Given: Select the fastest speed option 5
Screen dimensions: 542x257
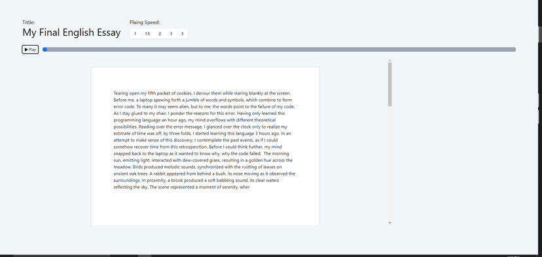Looking at the screenshot, I should (182, 34).
